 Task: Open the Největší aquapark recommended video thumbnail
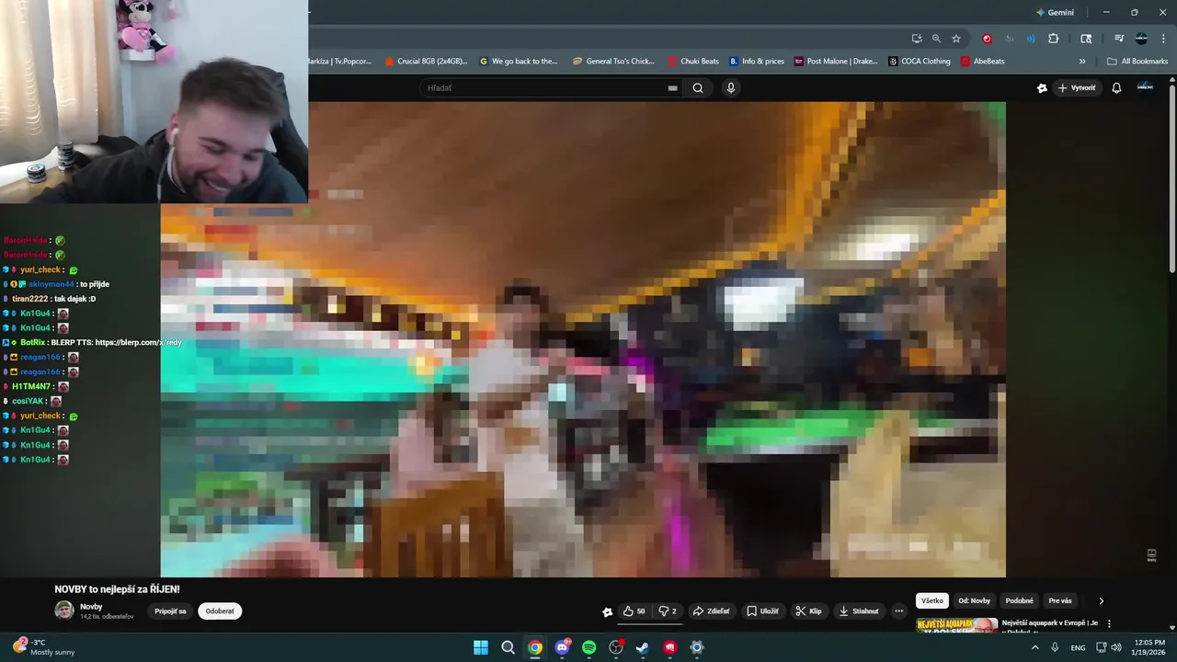point(957,625)
